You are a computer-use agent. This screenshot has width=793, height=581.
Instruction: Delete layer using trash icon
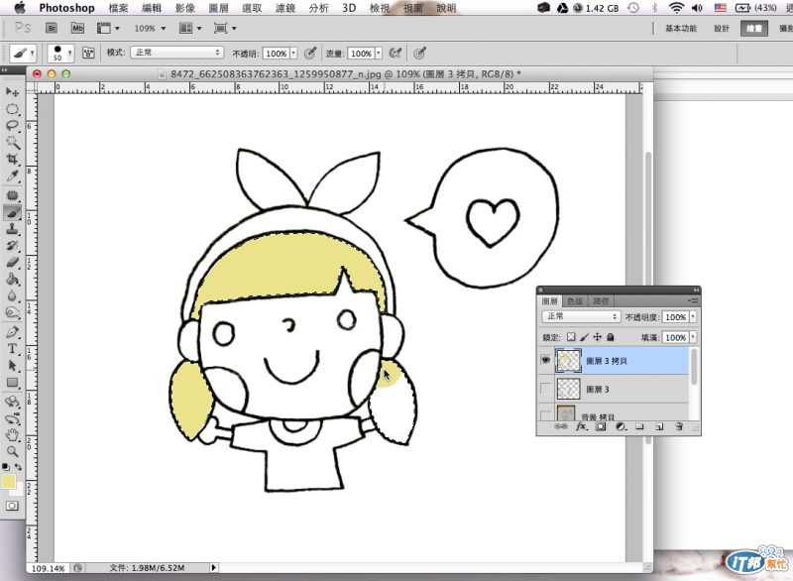pyautogui.click(x=679, y=426)
